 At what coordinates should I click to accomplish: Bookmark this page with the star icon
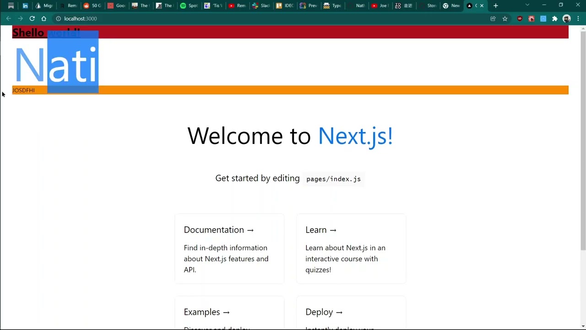click(505, 19)
